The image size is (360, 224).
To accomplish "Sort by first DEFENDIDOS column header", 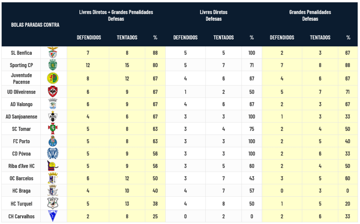I will (89, 37).
